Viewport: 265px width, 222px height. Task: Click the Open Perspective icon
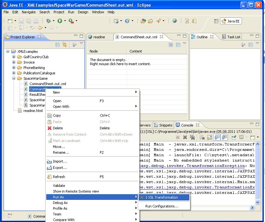(216, 21)
